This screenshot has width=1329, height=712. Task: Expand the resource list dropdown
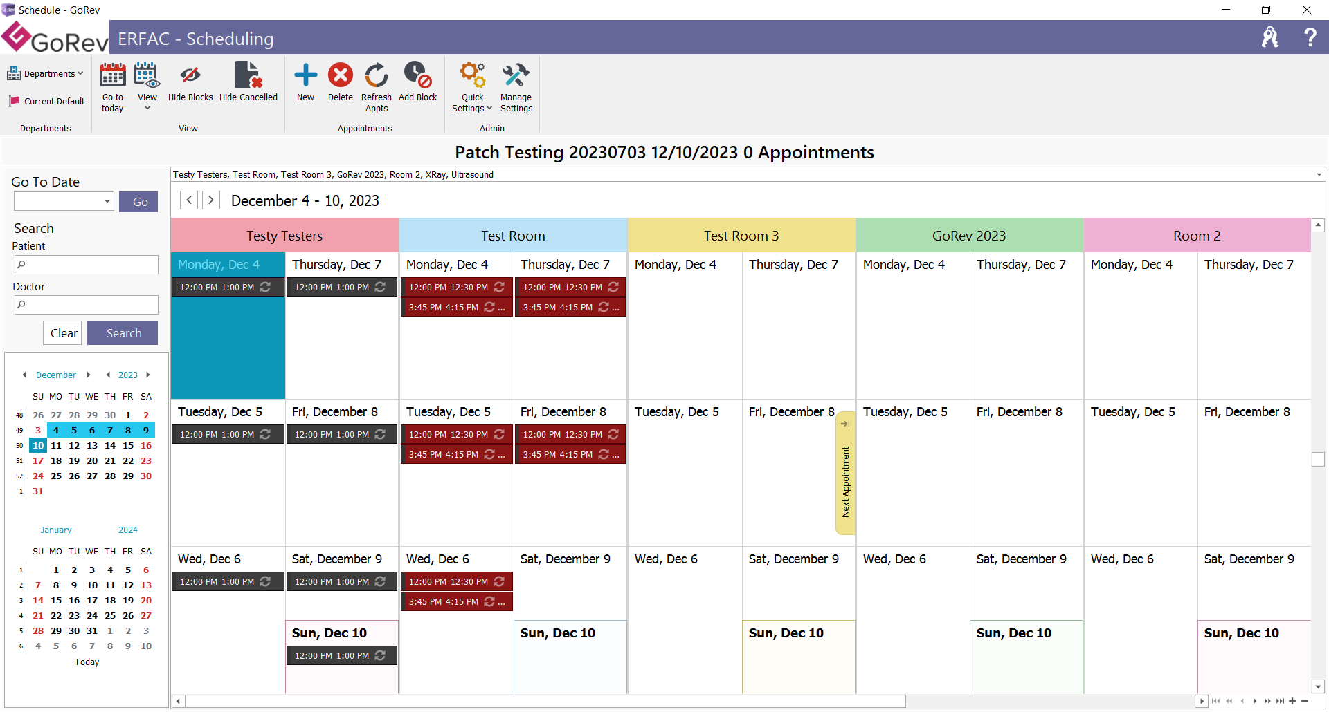[1319, 175]
